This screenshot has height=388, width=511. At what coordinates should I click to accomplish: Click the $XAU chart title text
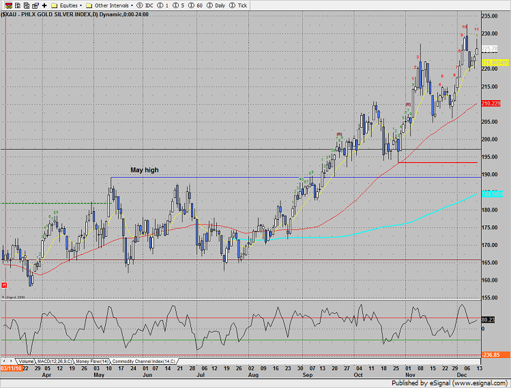[x=74, y=14]
